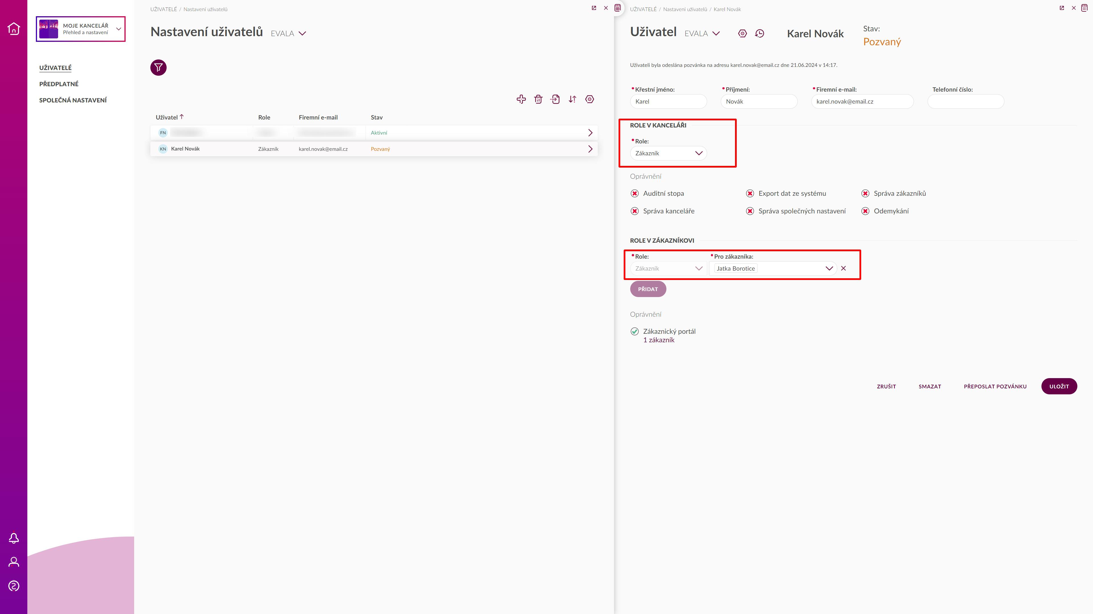
Task: Toggle Export dat ze systému permission
Action: click(750, 193)
